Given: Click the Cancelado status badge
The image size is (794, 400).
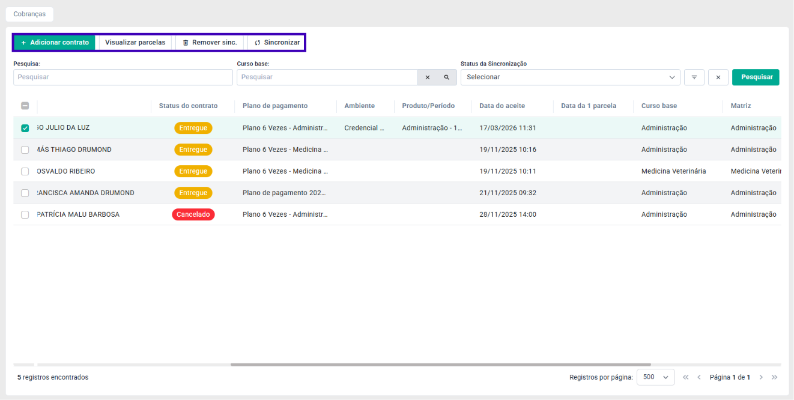Looking at the screenshot, I should (193, 214).
